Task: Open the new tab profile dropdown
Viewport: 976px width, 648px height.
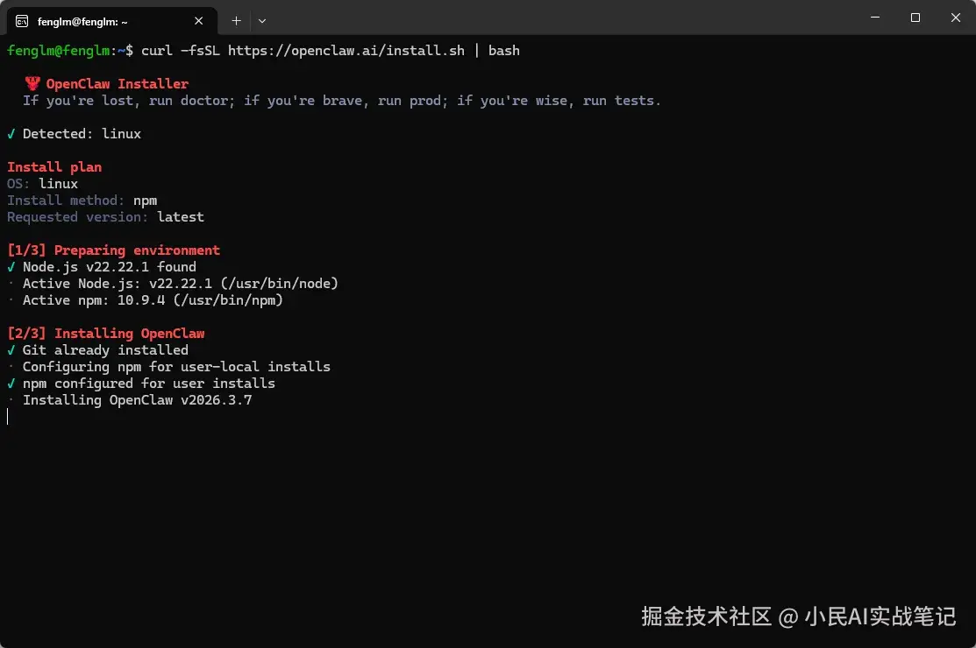Action: point(262,21)
